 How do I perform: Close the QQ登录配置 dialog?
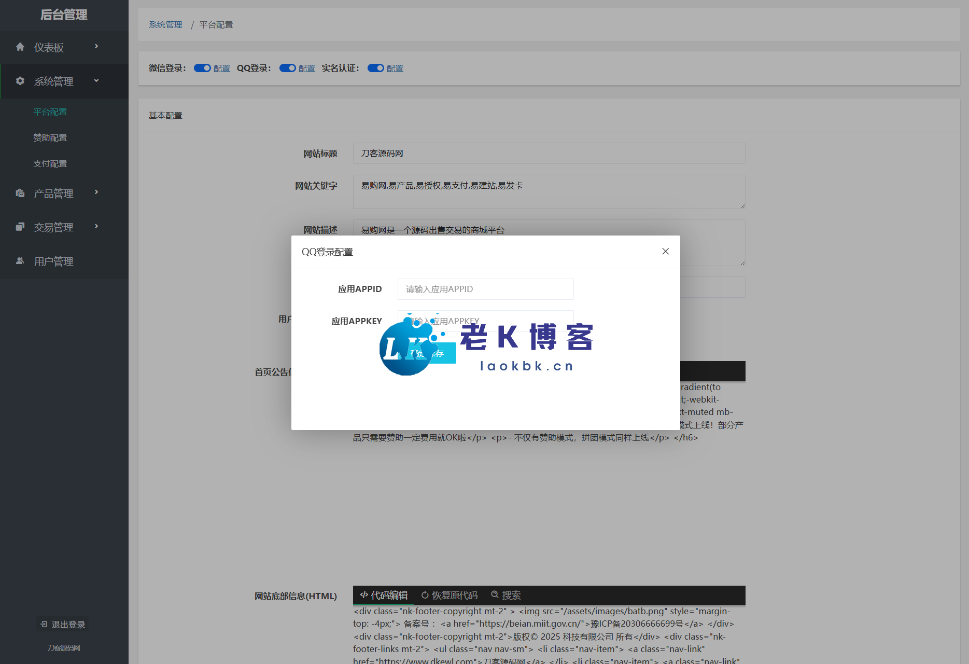[665, 252]
